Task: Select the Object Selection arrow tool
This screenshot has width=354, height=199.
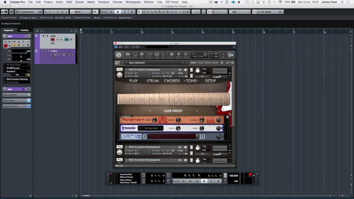Action: click(139, 12)
